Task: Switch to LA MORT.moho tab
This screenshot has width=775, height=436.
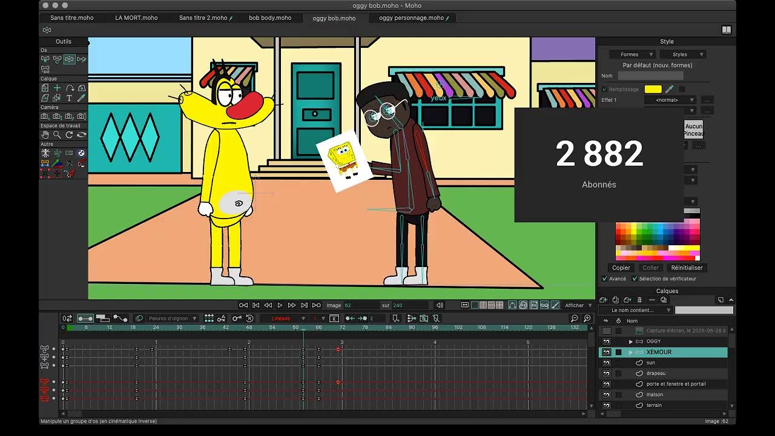Action: [136, 18]
